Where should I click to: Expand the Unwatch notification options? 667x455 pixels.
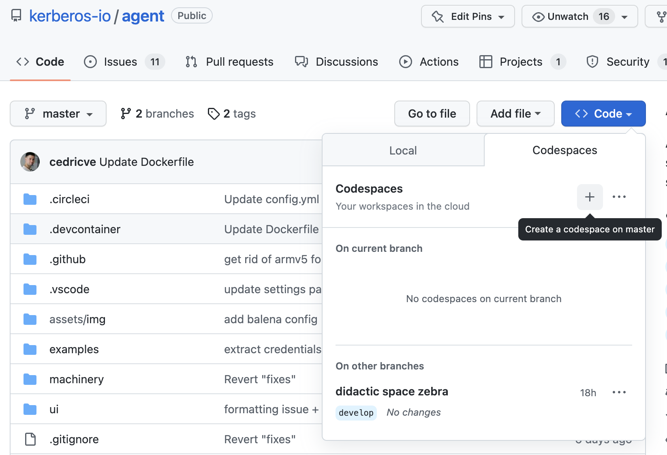tap(624, 16)
